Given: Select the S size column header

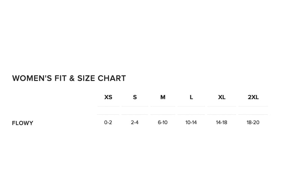Looking at the screenshot, I should (x=135, y=97).
